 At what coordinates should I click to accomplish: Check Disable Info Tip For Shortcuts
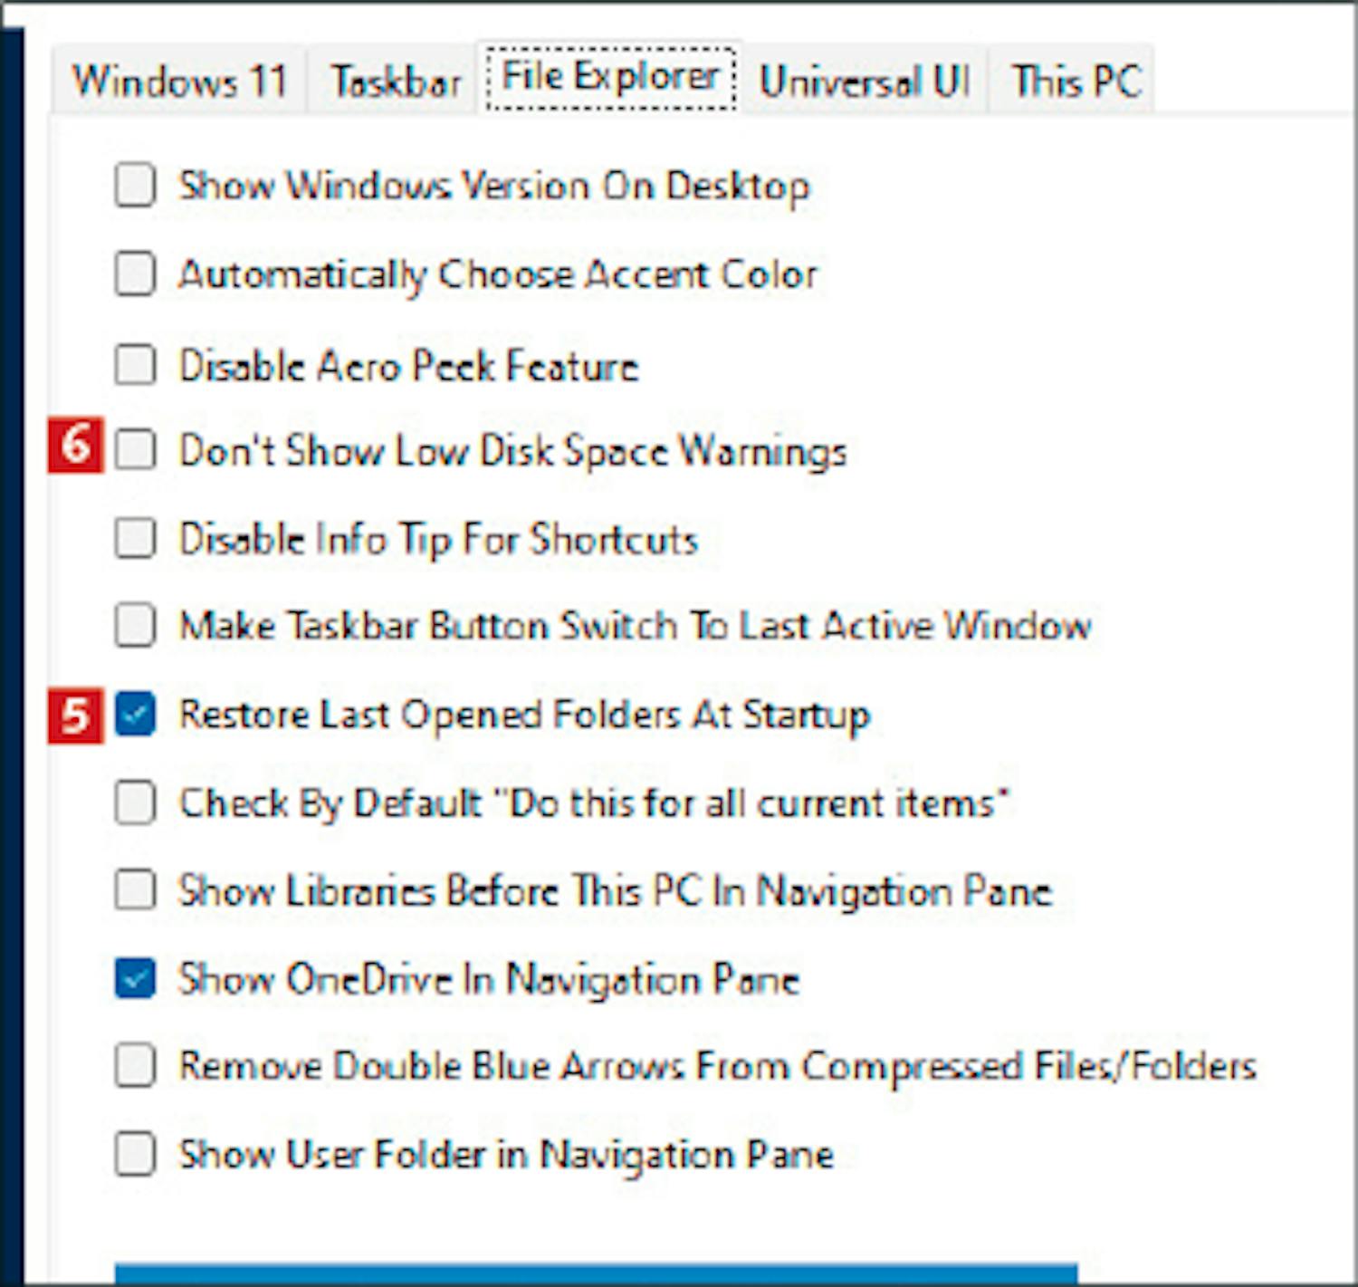coord(135,538)
